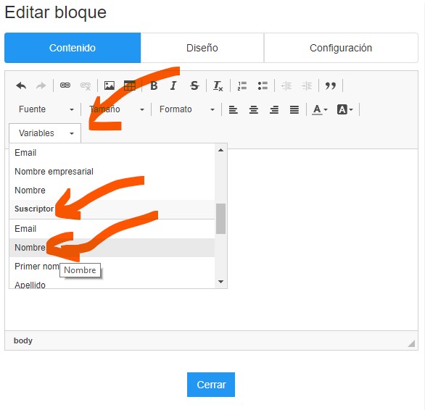
Task: Open the background color picker
Action: tap(344, 109)
